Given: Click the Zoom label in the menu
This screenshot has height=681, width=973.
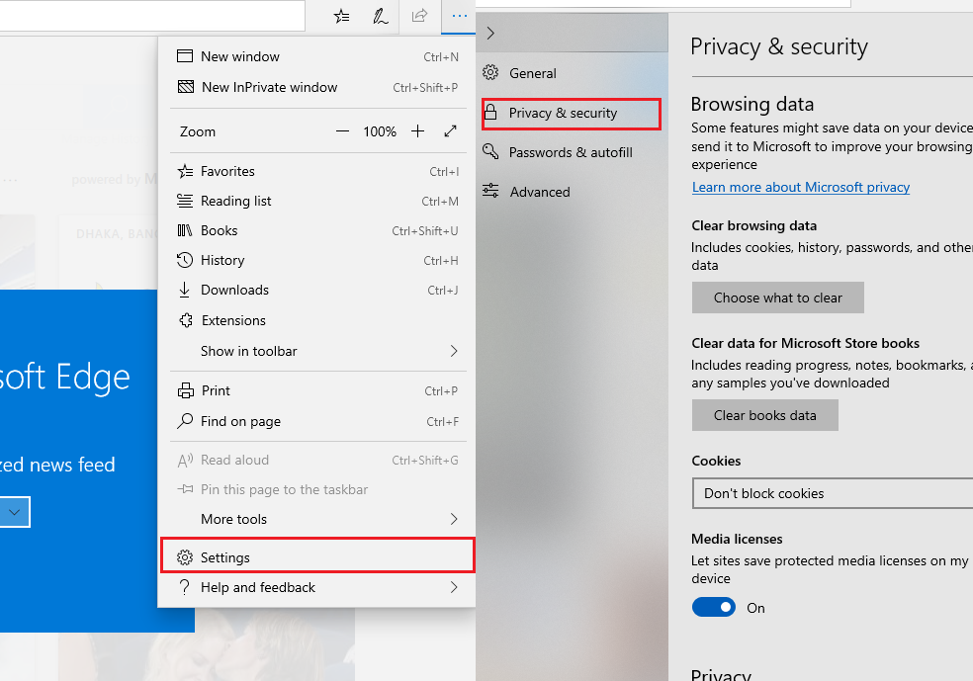Looking at the screenshot, I should point(198,131).
